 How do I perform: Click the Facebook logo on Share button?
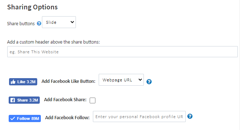[x=13, y=100]
